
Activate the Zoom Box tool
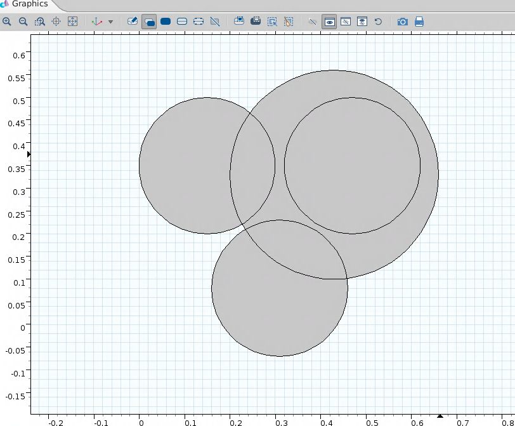pos(39,22)
